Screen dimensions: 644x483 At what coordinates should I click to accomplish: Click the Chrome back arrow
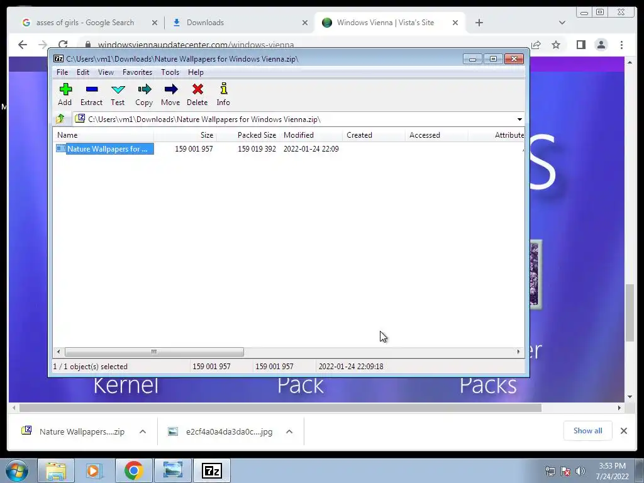[23, 45]
